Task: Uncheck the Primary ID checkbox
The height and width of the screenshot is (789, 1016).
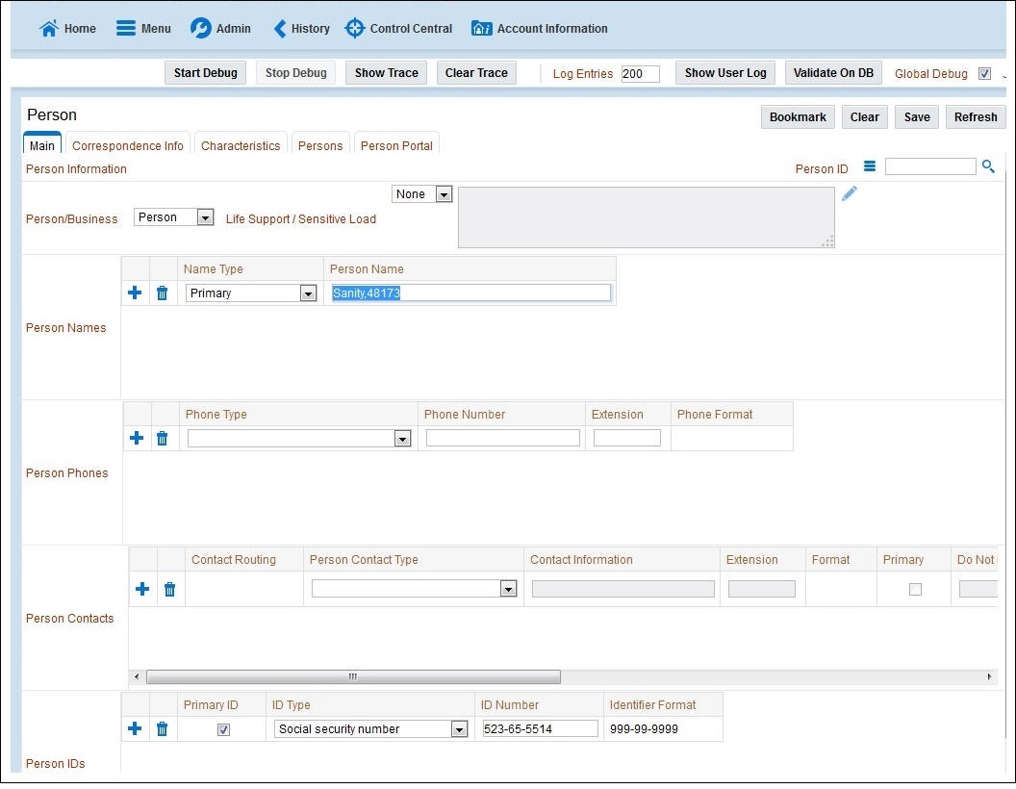Action: 223,729
